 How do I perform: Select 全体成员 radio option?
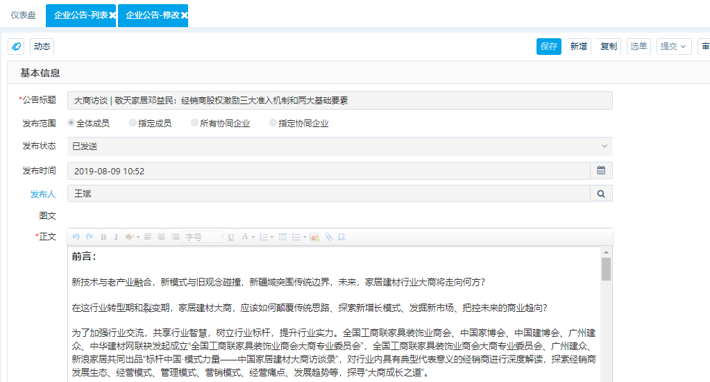[x=71, y=123]
